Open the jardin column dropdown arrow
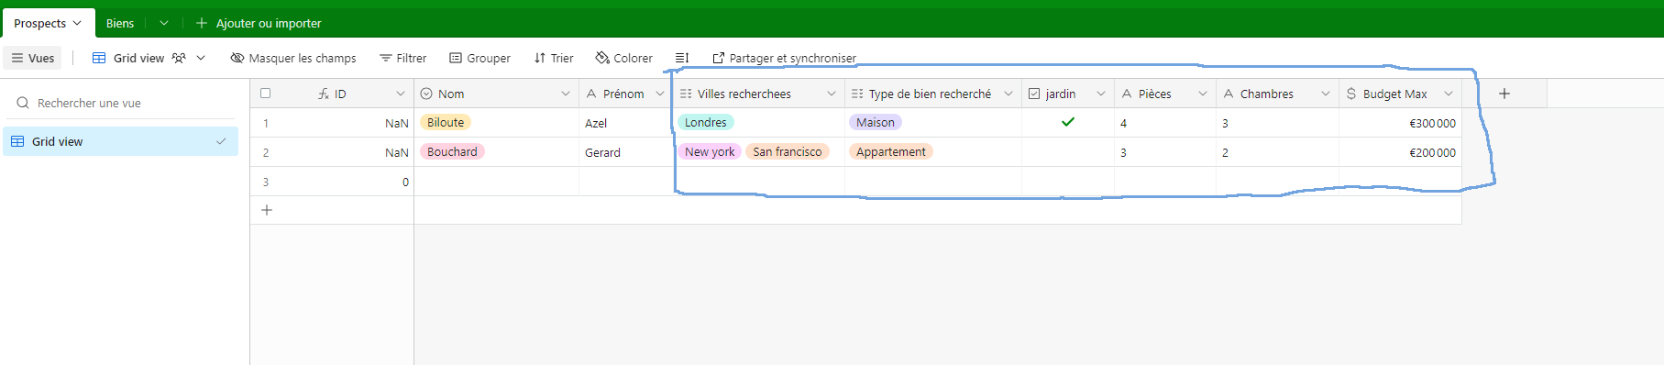 click(1101, 94)
